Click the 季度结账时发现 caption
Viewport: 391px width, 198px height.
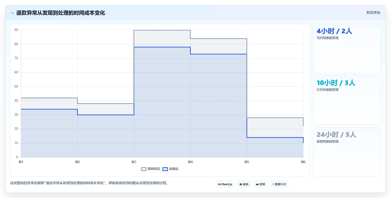(x=328, y=142)
